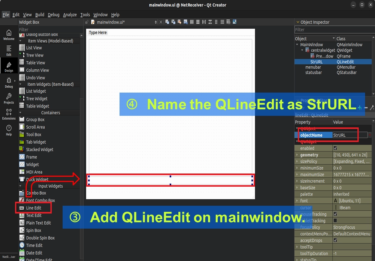Close mainwindow.ui document with X

pyautogui.click(x=161, y=22)
